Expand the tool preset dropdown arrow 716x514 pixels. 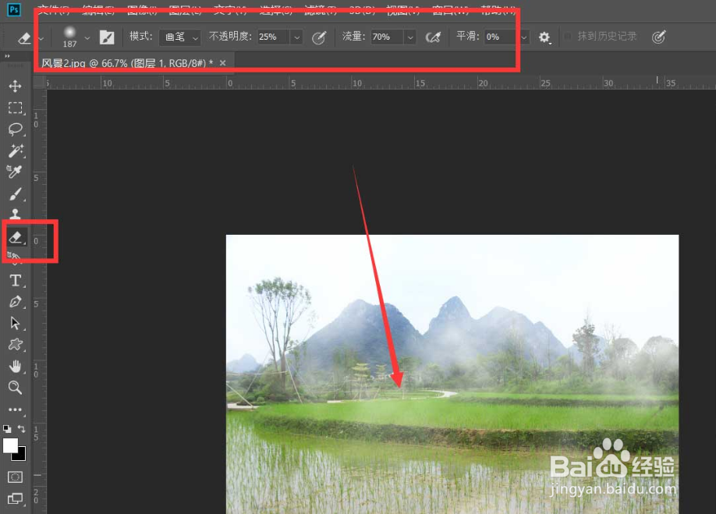click(41, 38)
